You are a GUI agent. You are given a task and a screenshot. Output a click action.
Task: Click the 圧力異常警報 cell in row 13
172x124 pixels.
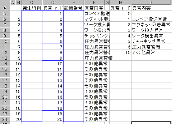pos(94,58)
